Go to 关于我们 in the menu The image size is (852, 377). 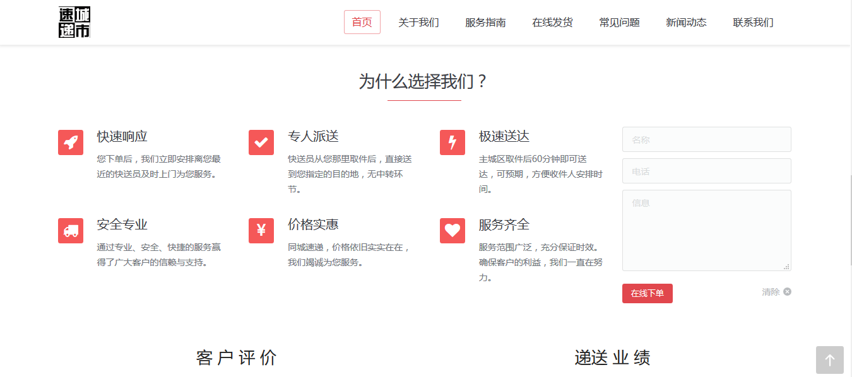point(418,22)
